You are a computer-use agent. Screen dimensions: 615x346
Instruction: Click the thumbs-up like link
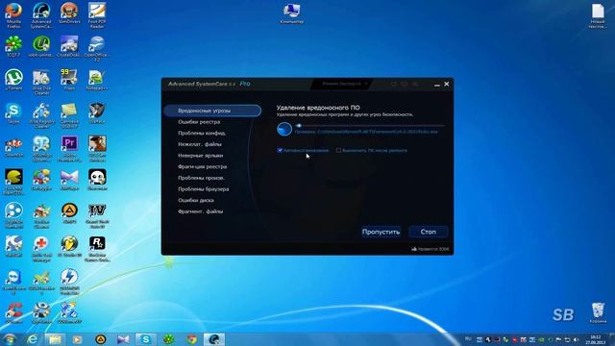pyautogui.click(x=430, y=249)
